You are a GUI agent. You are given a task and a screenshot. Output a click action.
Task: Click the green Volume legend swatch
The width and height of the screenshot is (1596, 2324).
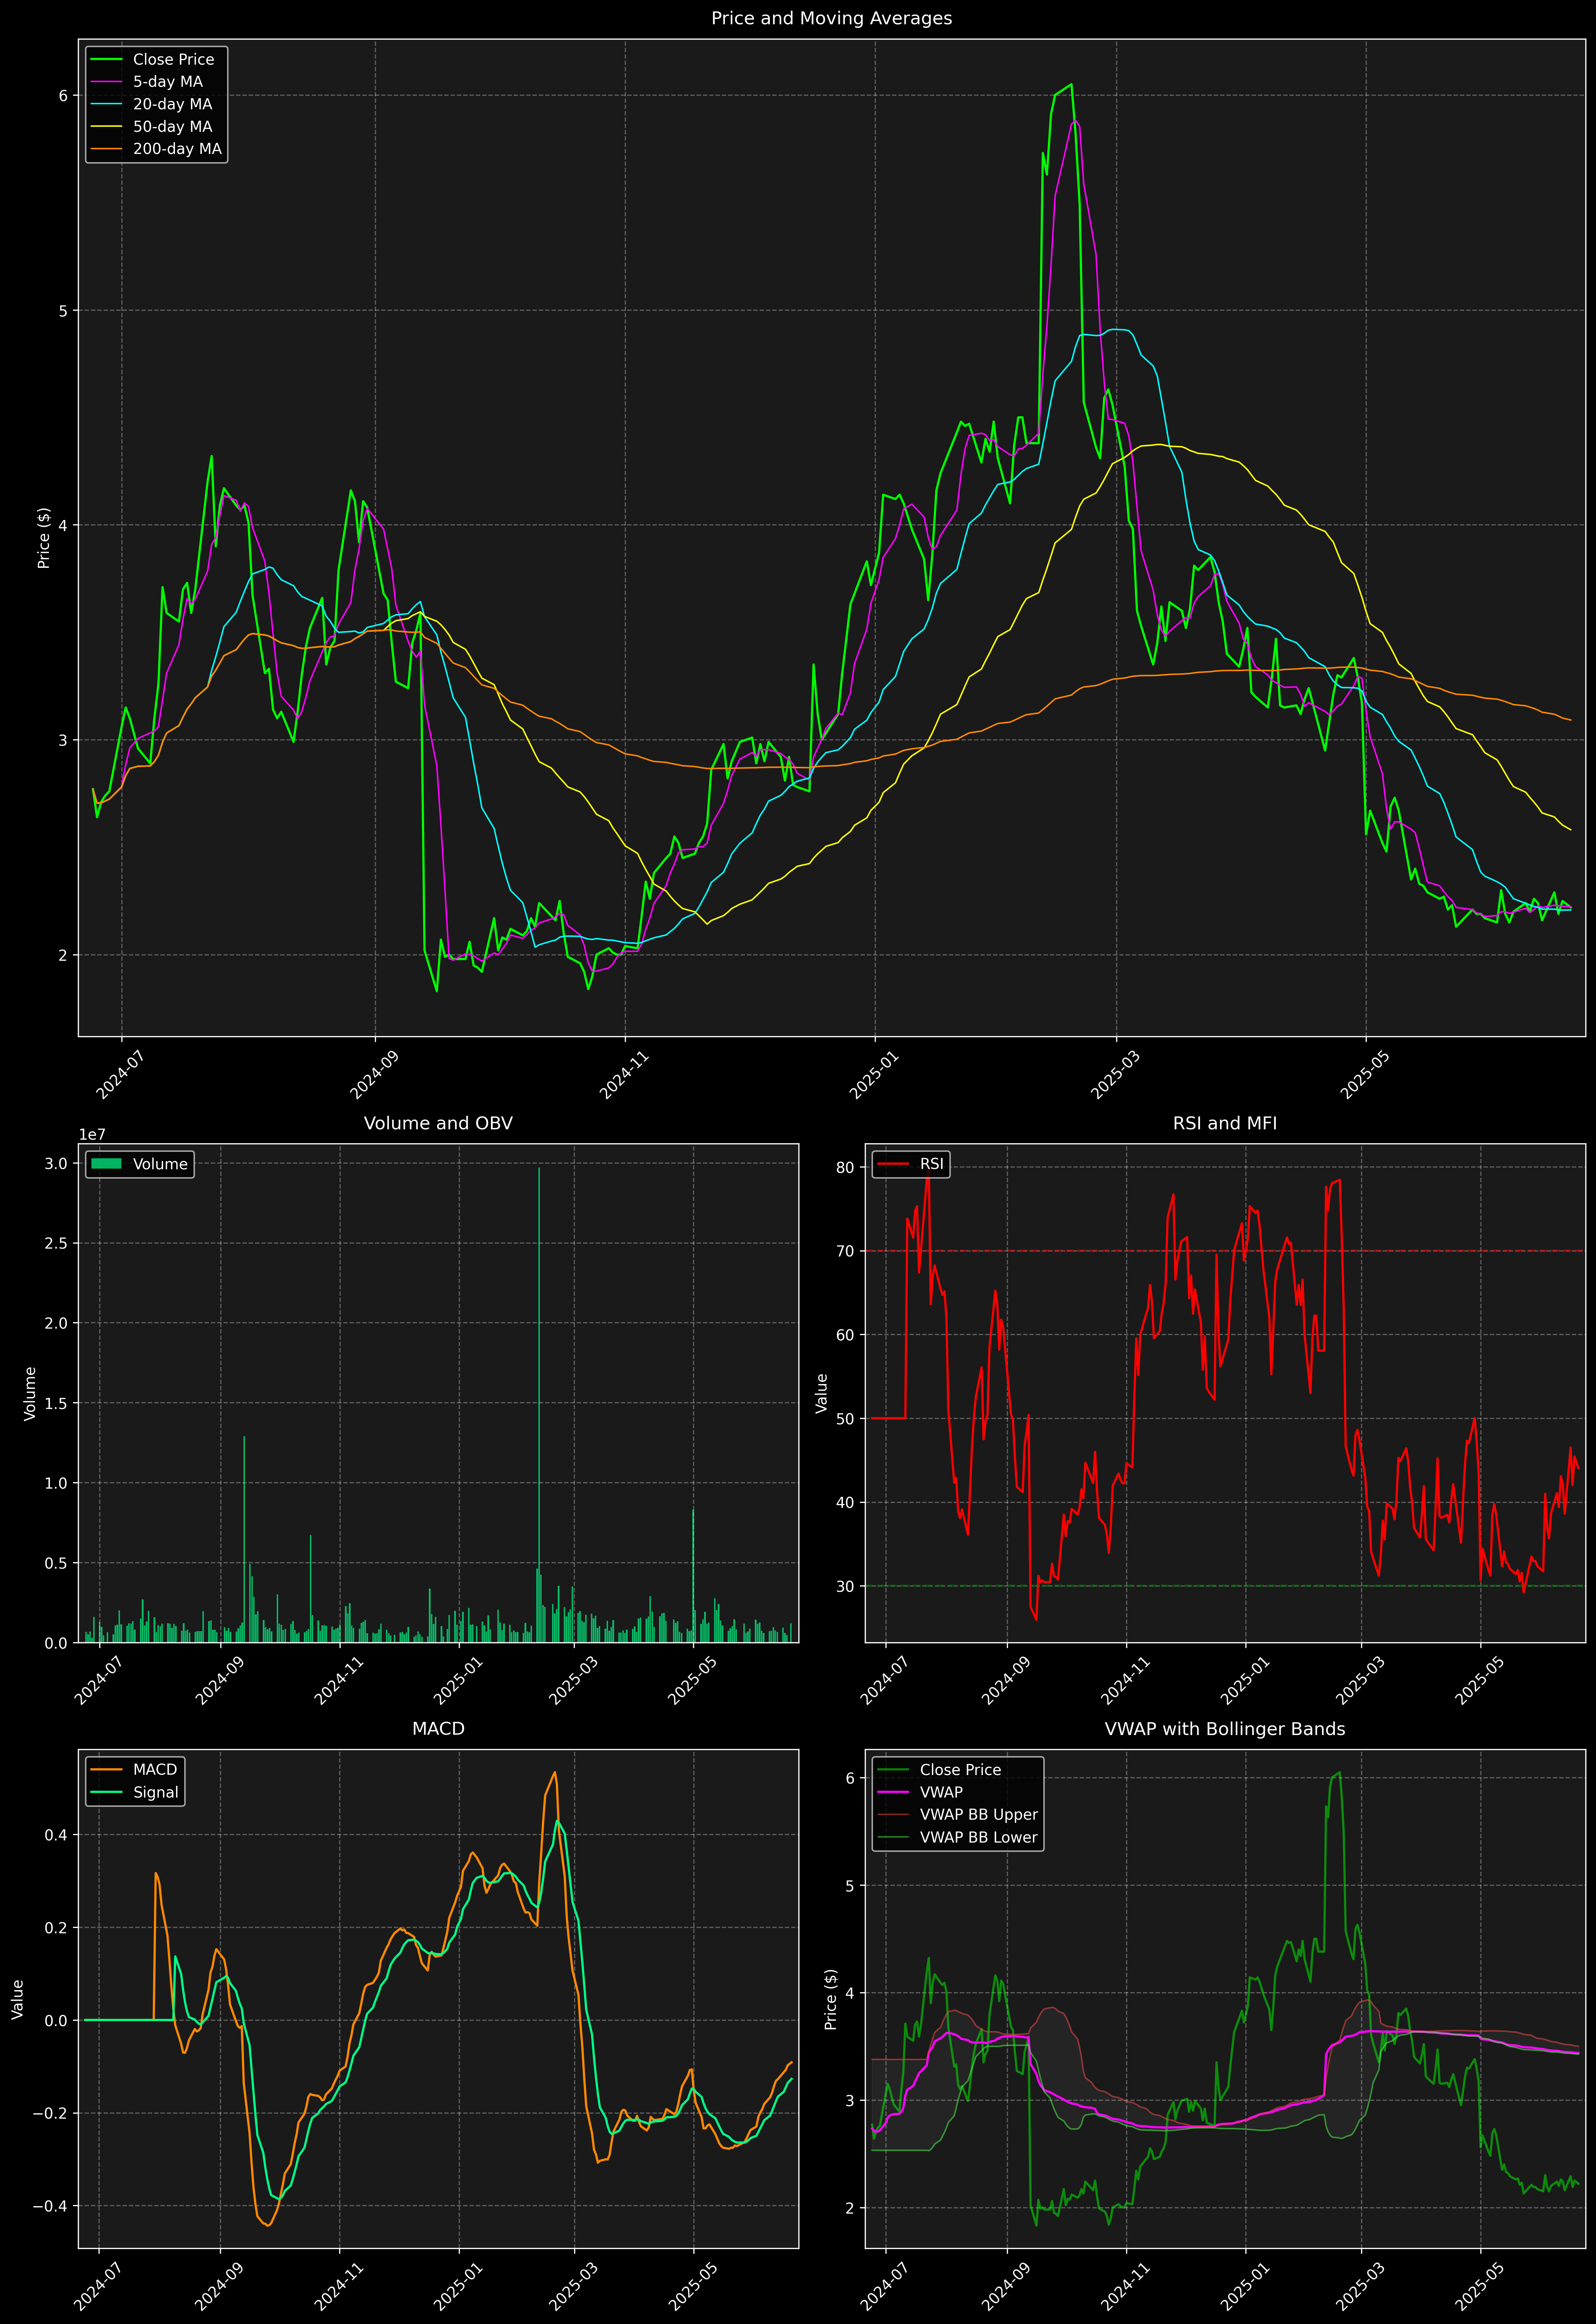[x=106, y=1164]
